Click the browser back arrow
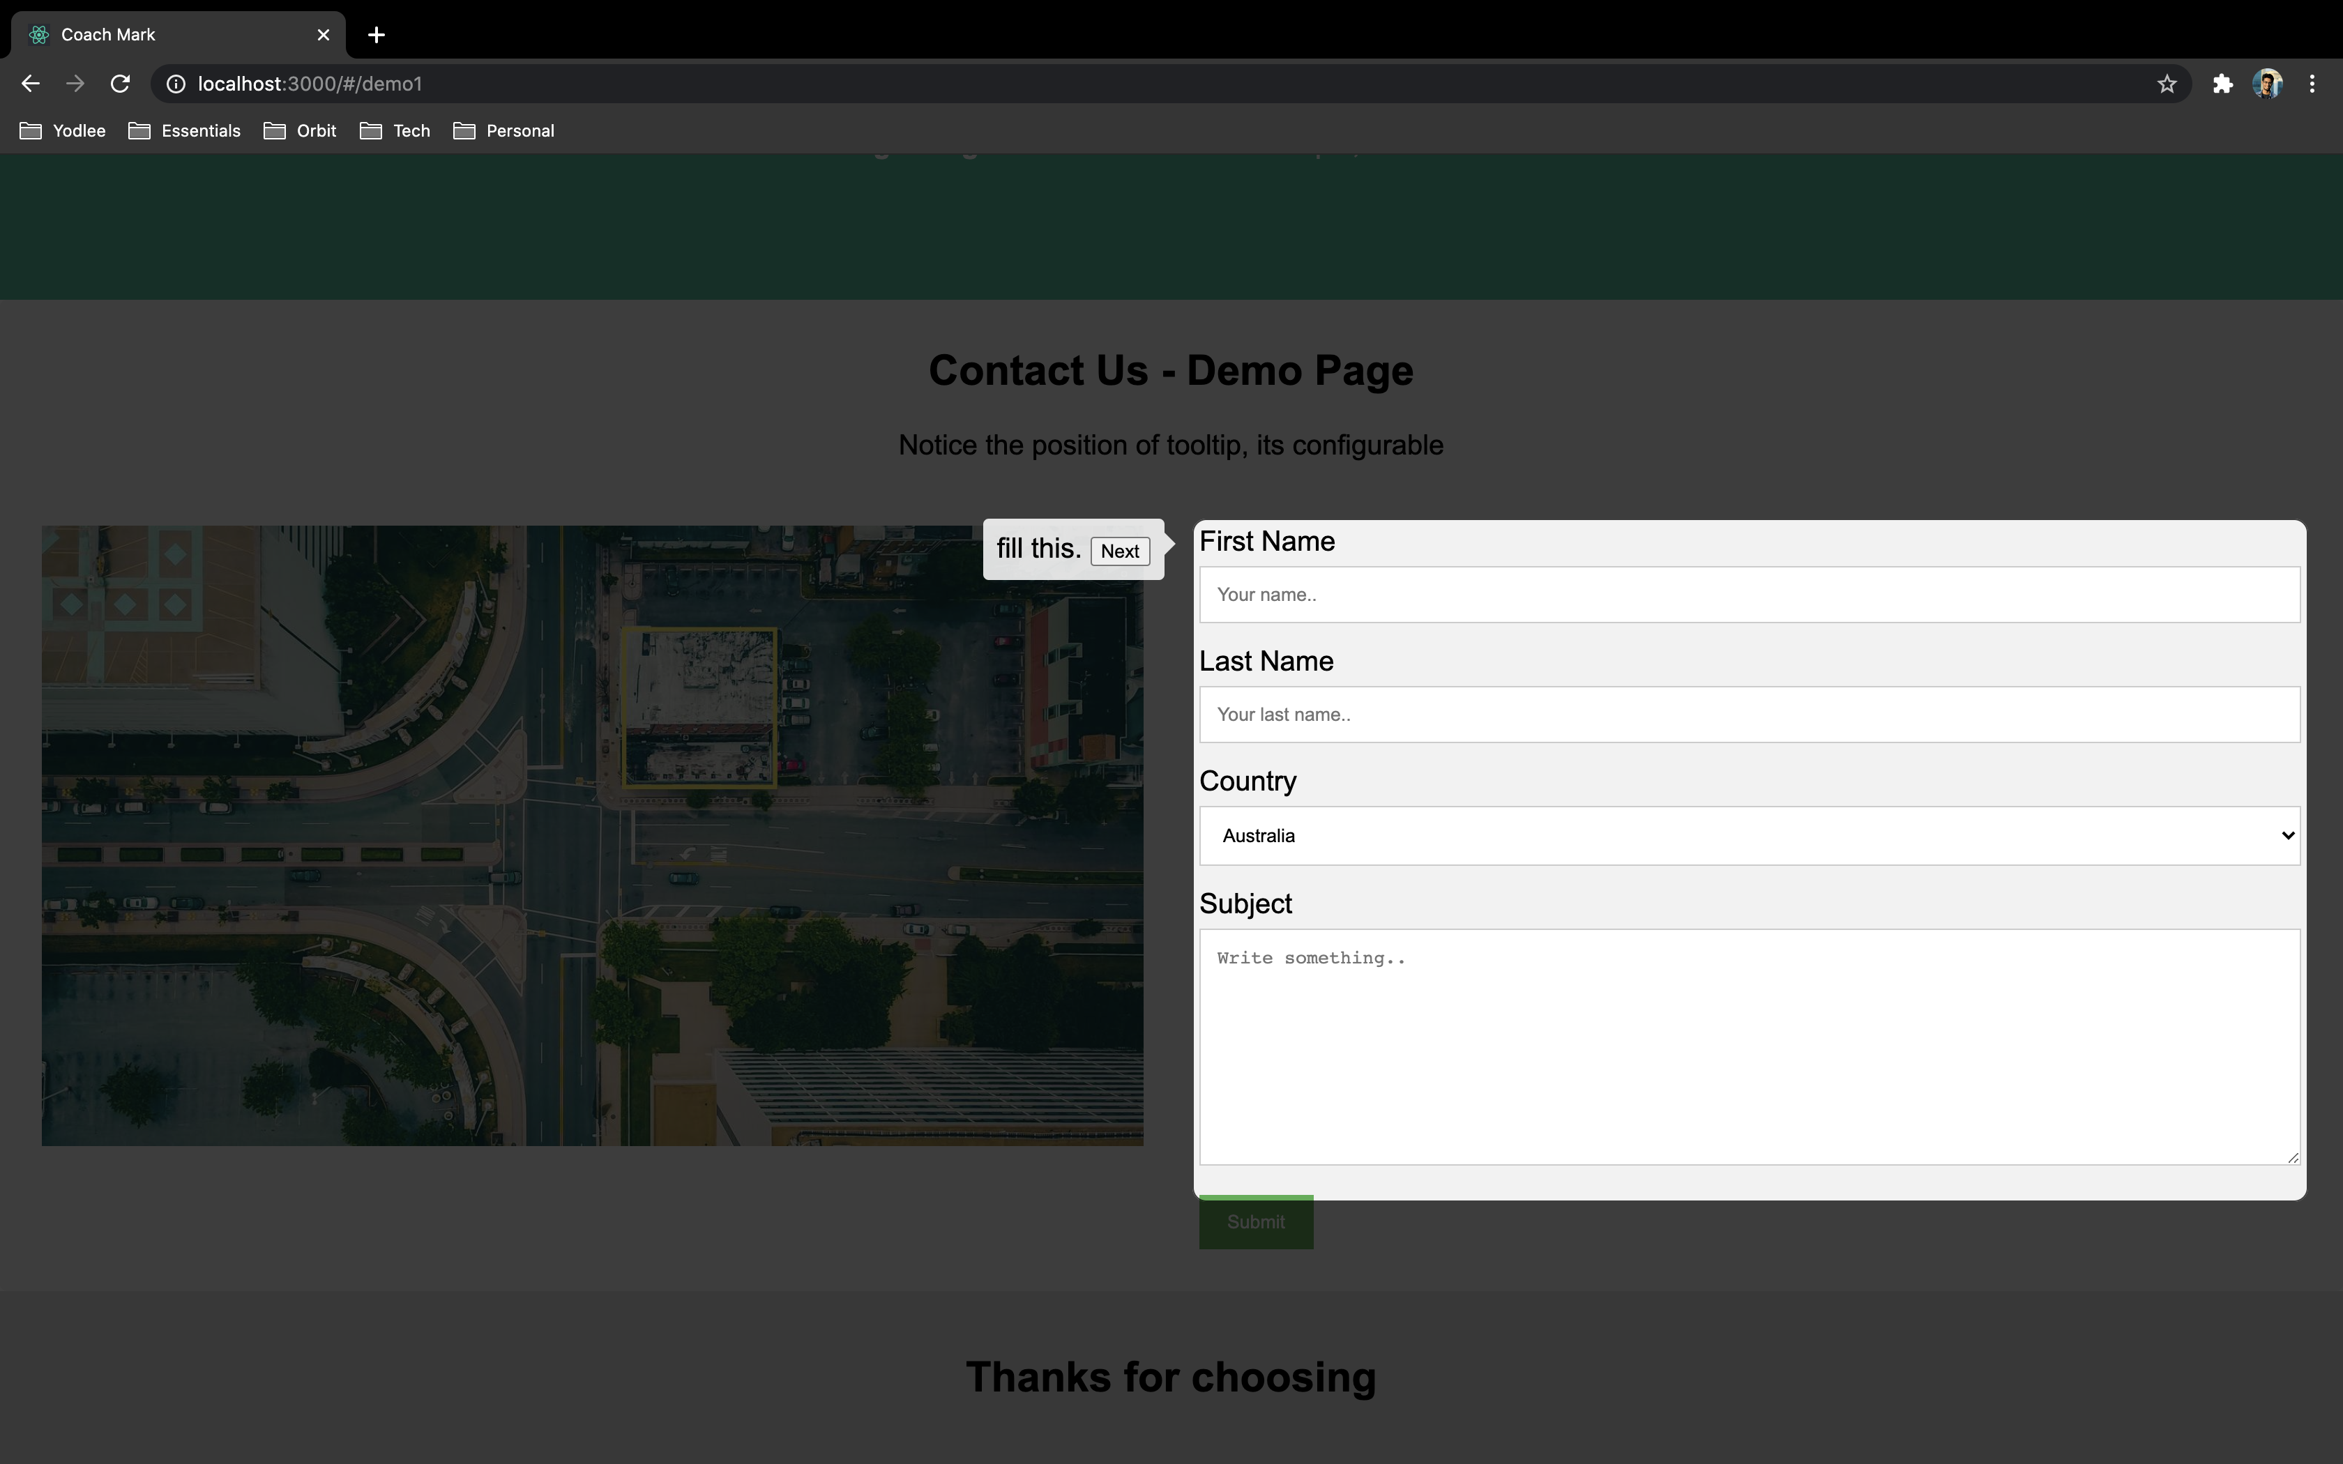 coord(30,84)
